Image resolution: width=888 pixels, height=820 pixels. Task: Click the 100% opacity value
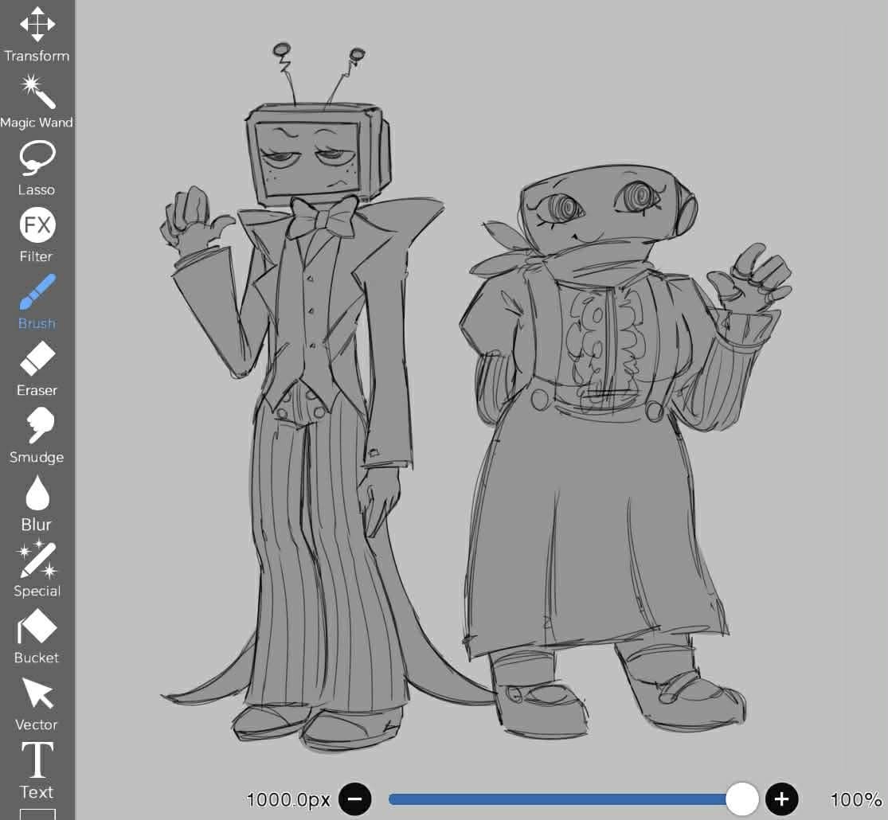coord(856,799)
